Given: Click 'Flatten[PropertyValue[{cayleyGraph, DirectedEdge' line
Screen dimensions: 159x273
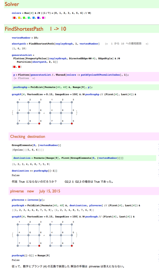Looking at the screenshot, I should [67, 58].
